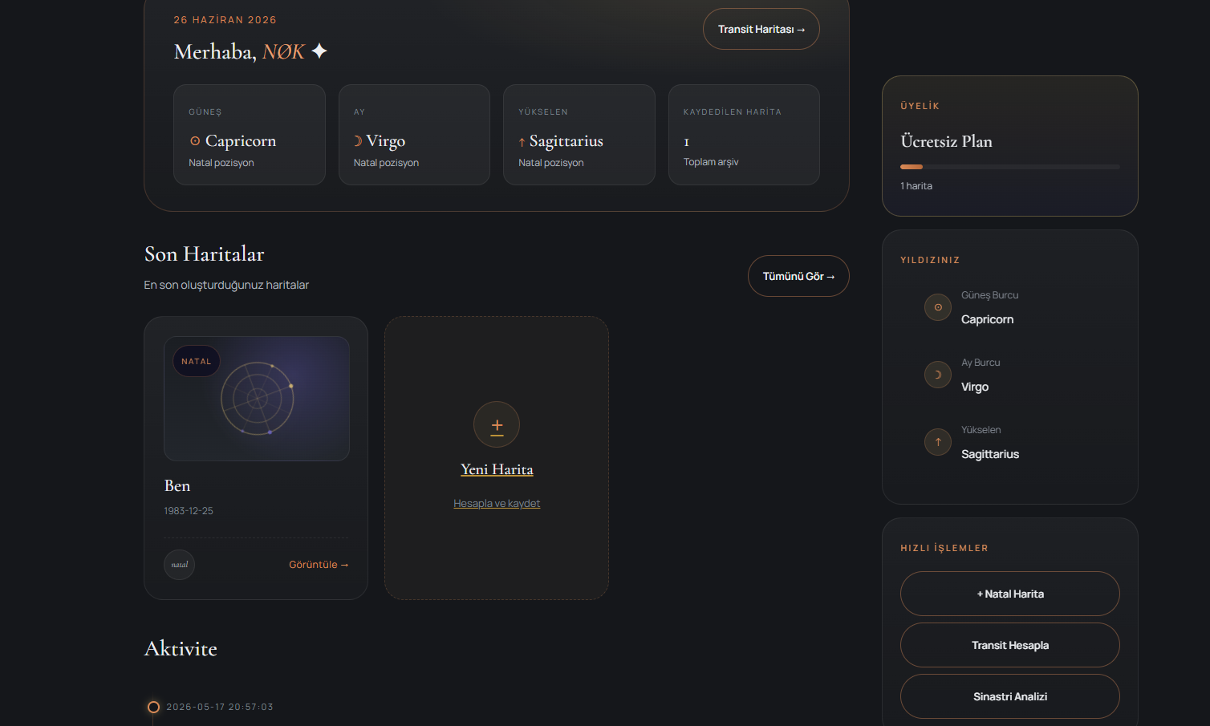Click Virgo under Ay Burcu in sidebar
The width and height of the screenshot is (1210, 726).
(x=975, y=387)
